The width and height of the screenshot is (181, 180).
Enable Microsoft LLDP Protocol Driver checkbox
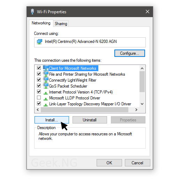[39, 98]
